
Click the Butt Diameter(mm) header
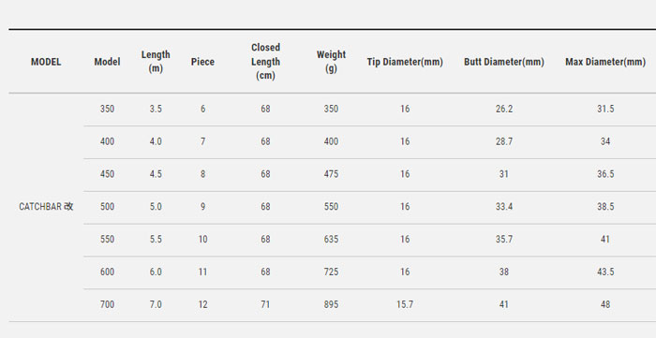[x=504, y=62]
